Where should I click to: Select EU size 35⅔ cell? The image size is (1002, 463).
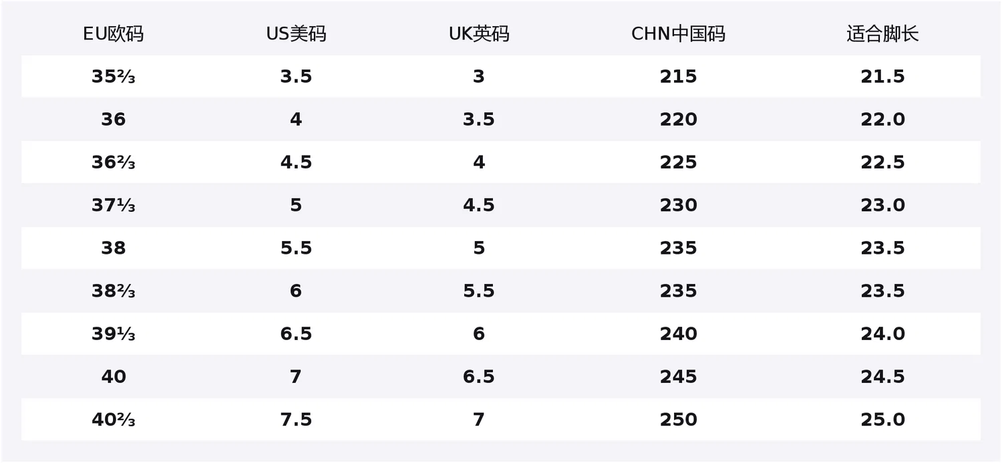tap(113, 77)
